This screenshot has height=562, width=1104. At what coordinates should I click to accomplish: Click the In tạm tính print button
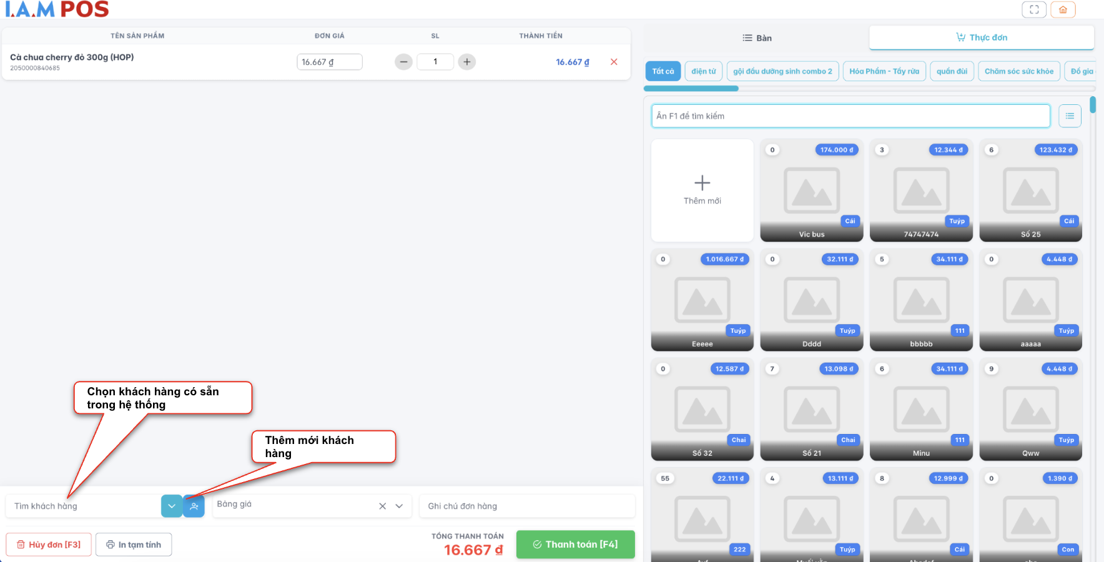coord(134,545)
